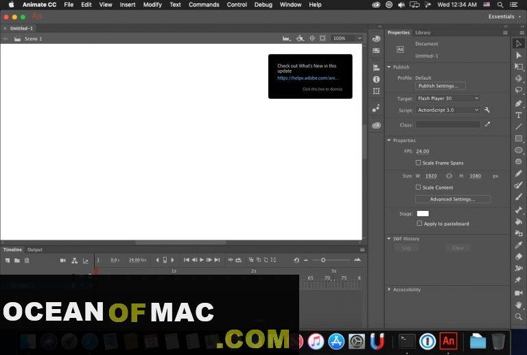The height and width of the screenshot is (355, 527).
Task: Toggle Loop playback in Timeline
Action: [x=238, y=260]
